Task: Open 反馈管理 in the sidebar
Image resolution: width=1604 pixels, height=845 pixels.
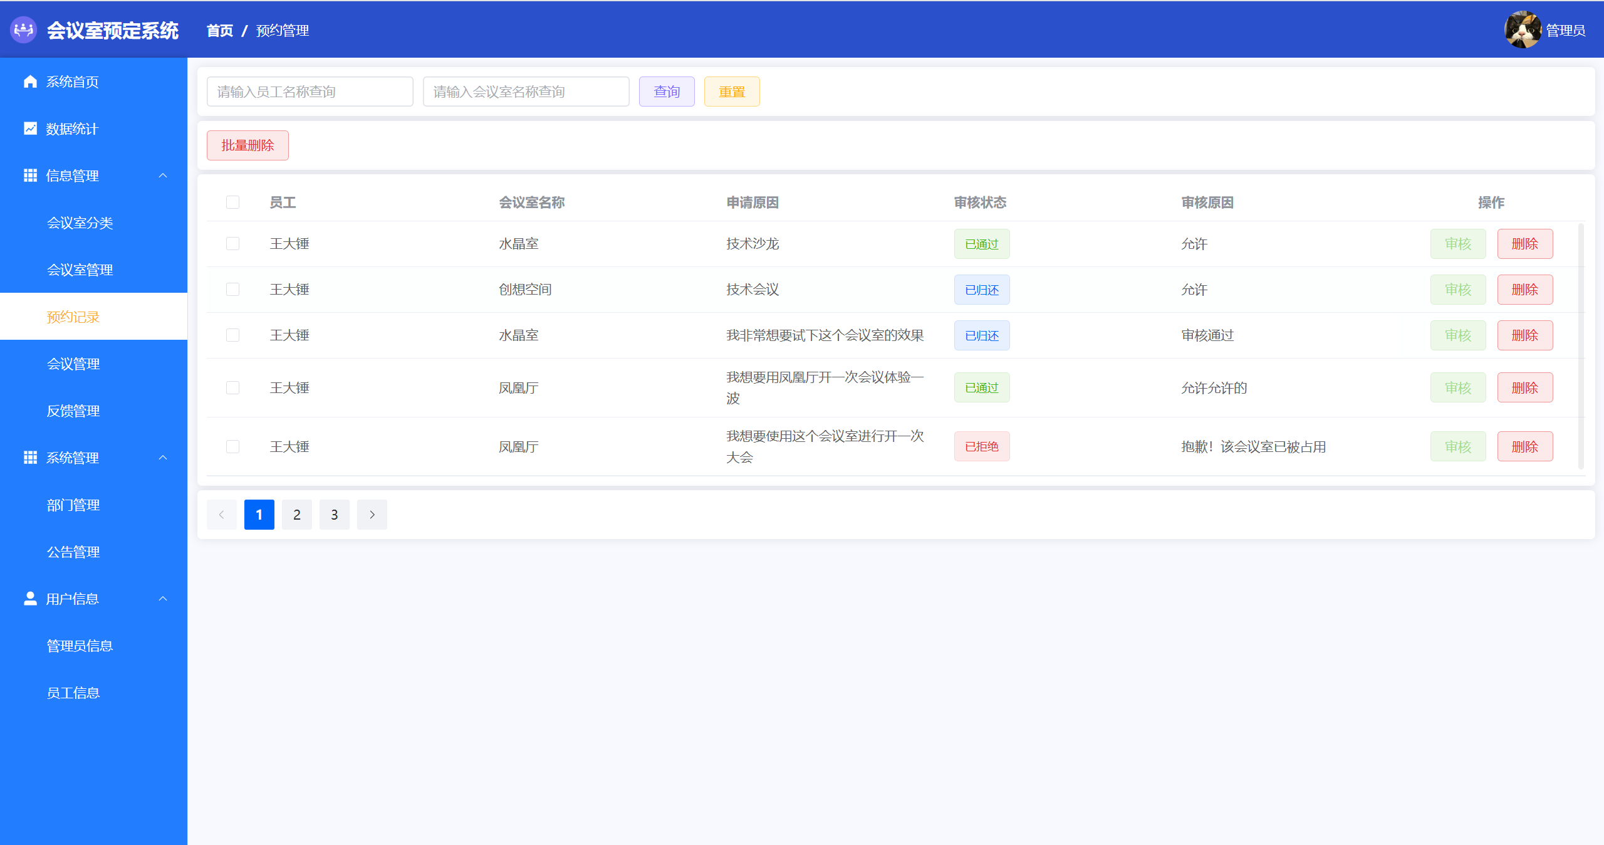Action: coord(73,411)
